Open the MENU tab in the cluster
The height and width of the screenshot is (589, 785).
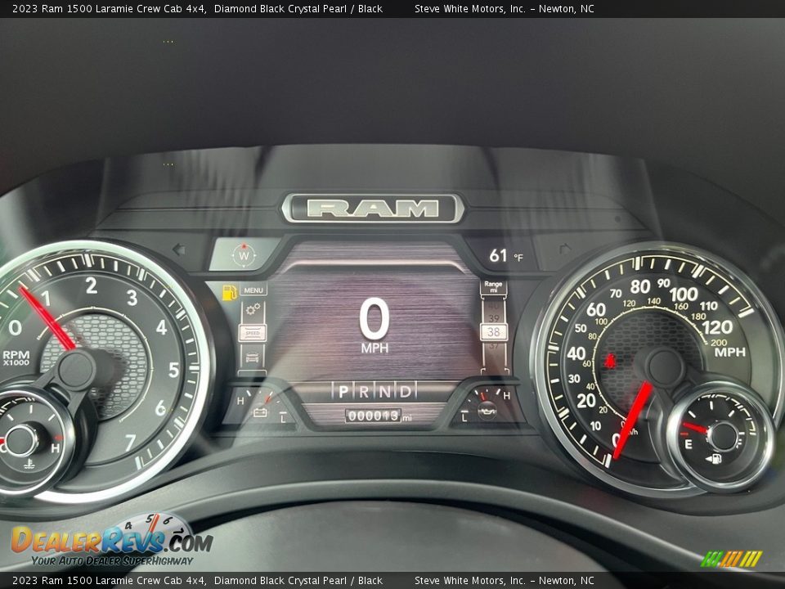pyautogui.click(x=253, y=290)
